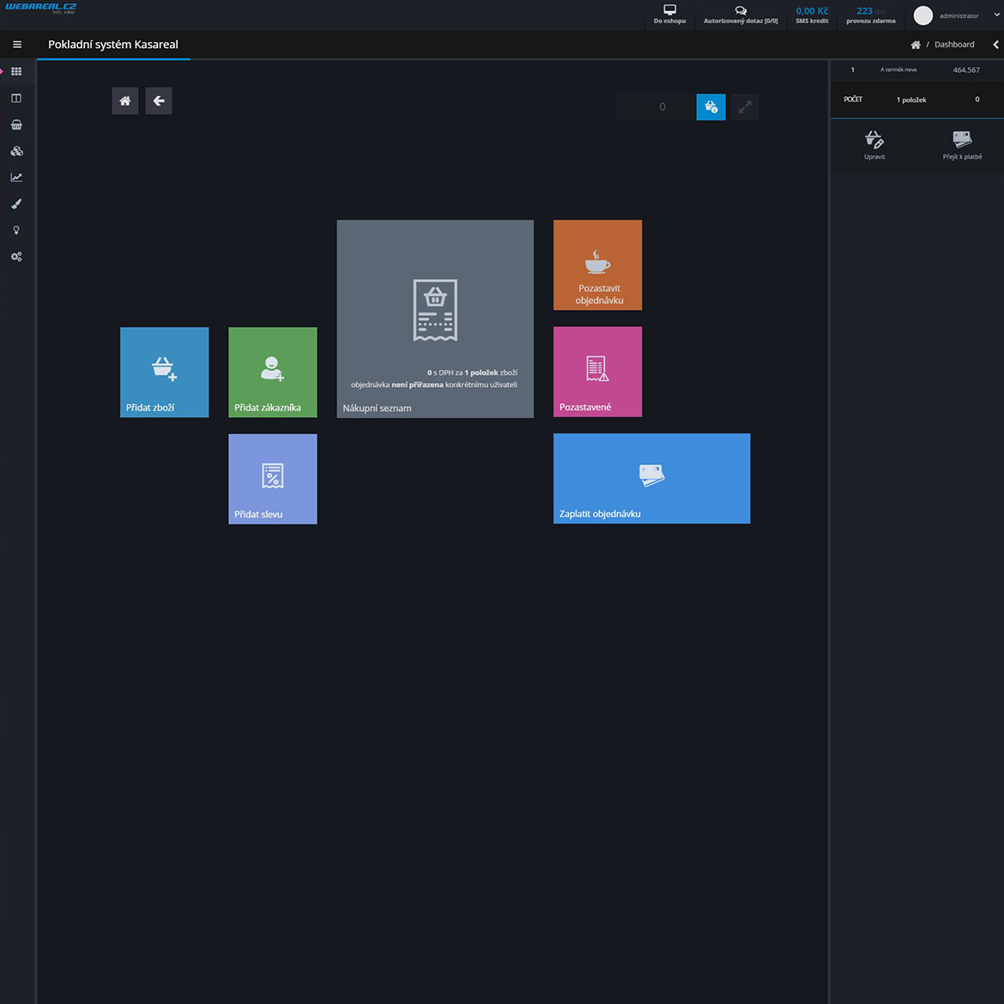Collapse the right panel using the chevron
This screenshot has height=1004, width=1004.
pyautogui.click(x=995, y=45)
